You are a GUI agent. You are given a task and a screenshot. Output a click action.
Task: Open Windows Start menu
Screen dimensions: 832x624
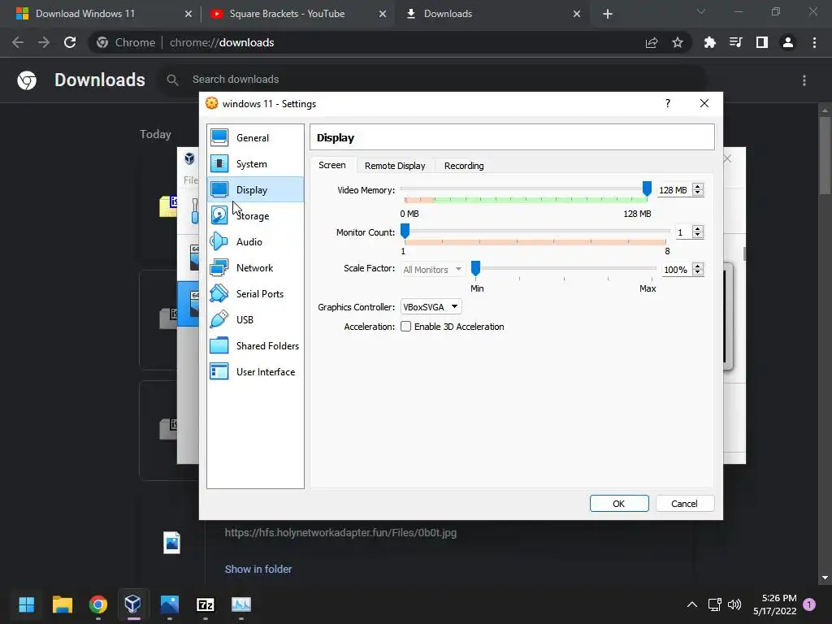pyautogui.click(x=27, y=604)
